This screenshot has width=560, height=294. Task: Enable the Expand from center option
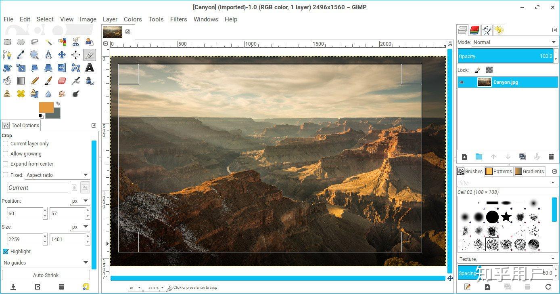tap(6, 164)
